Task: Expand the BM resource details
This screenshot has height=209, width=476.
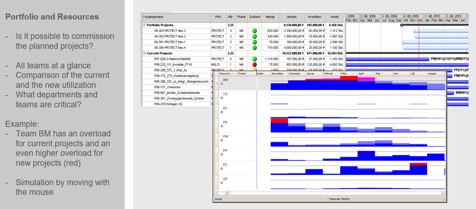Action: click(x=221, y=84)
